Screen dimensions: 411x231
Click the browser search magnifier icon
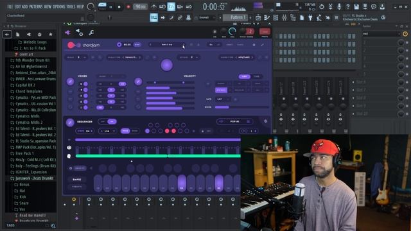coord(53,226)
